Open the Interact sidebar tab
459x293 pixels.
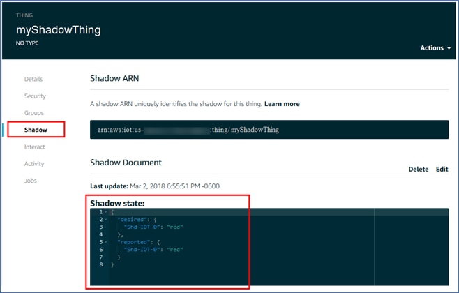[35, 147]
